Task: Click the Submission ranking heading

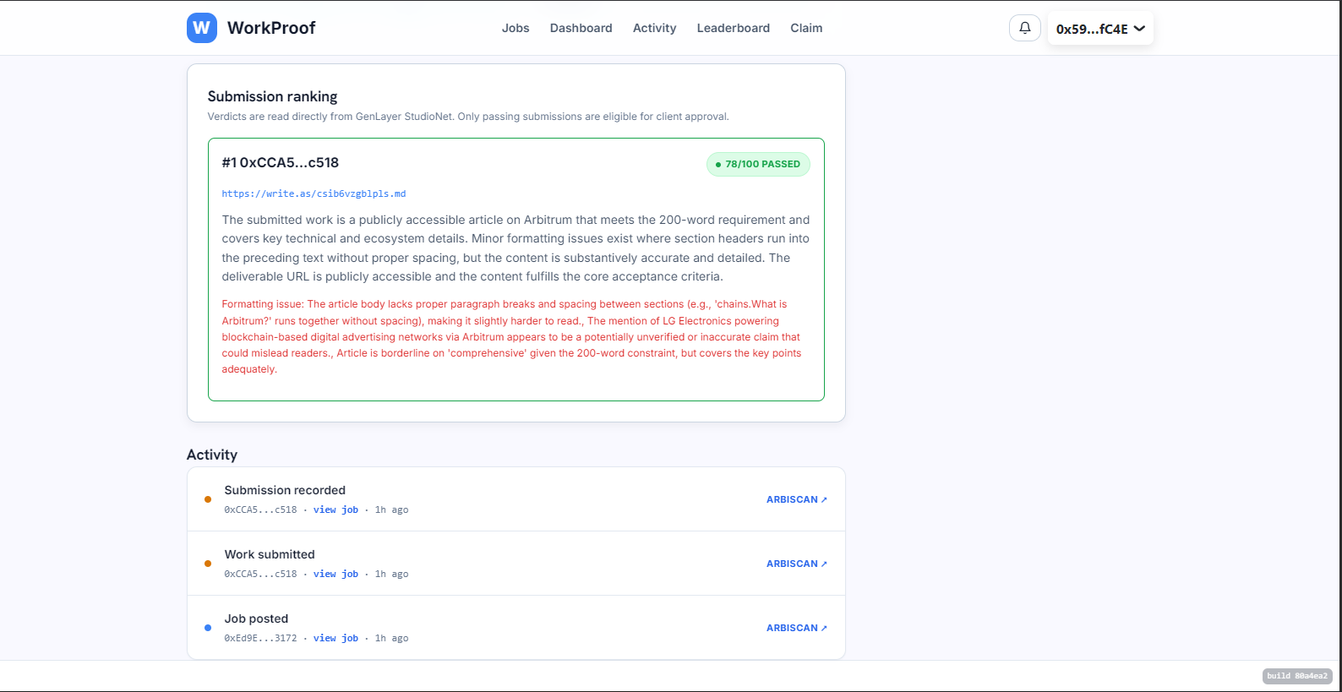Action: click(x=272, y=96)
